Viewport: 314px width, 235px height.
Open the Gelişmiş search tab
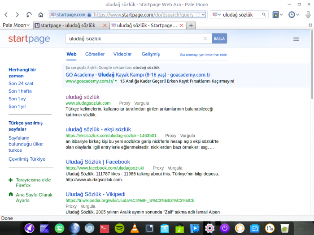point(151,54)
